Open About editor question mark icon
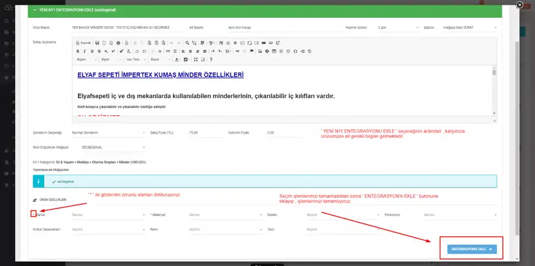This screenshot has width=535, height=266. (x=211, y=59)
